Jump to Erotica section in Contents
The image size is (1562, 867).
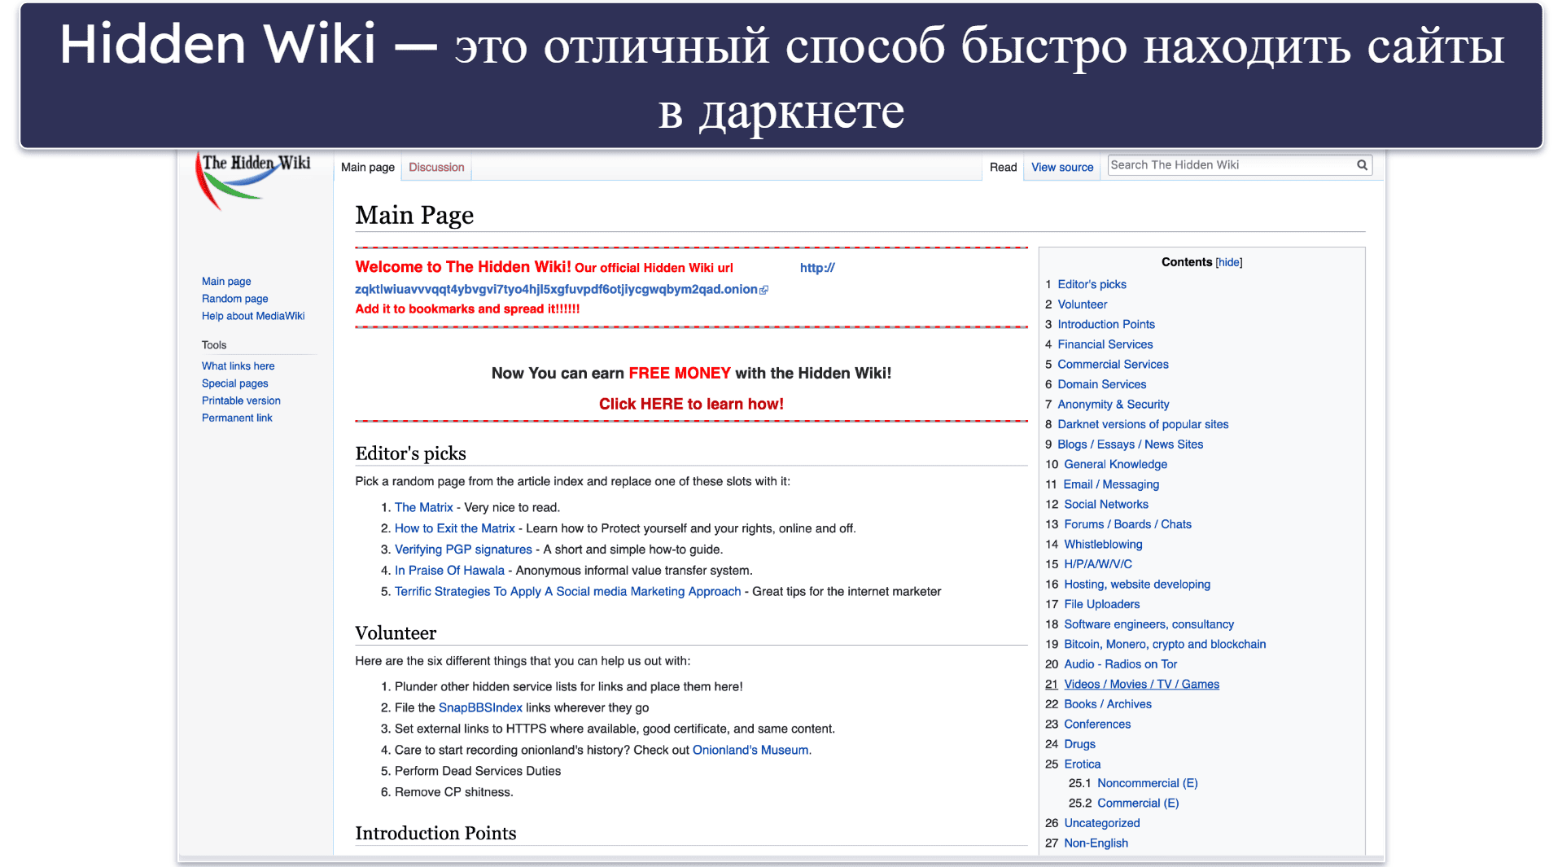pos(1082,764)
